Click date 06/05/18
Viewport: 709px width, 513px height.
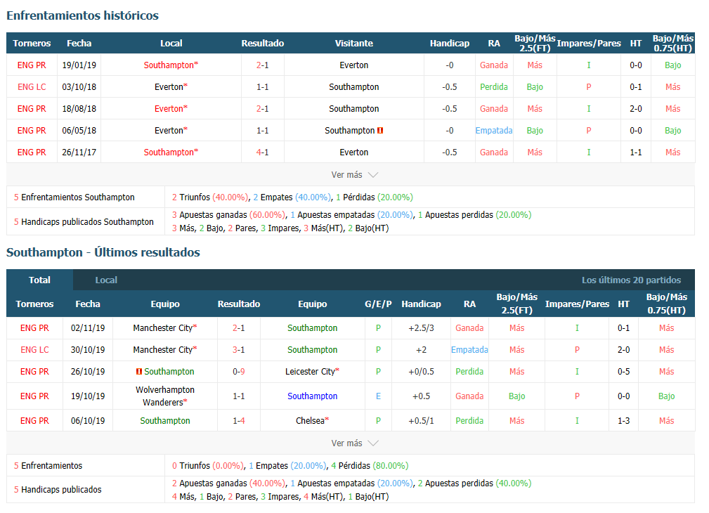79,130
